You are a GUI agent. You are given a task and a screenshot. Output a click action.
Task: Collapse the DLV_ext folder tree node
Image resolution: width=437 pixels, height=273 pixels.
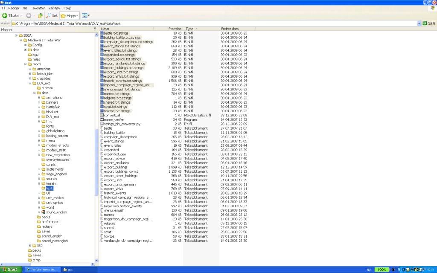pyautogui.click(x=30, y=83)
